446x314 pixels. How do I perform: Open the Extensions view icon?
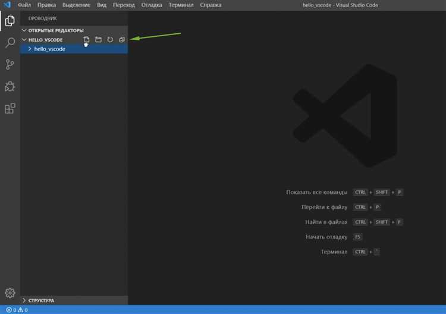click(x=10, y=108)
